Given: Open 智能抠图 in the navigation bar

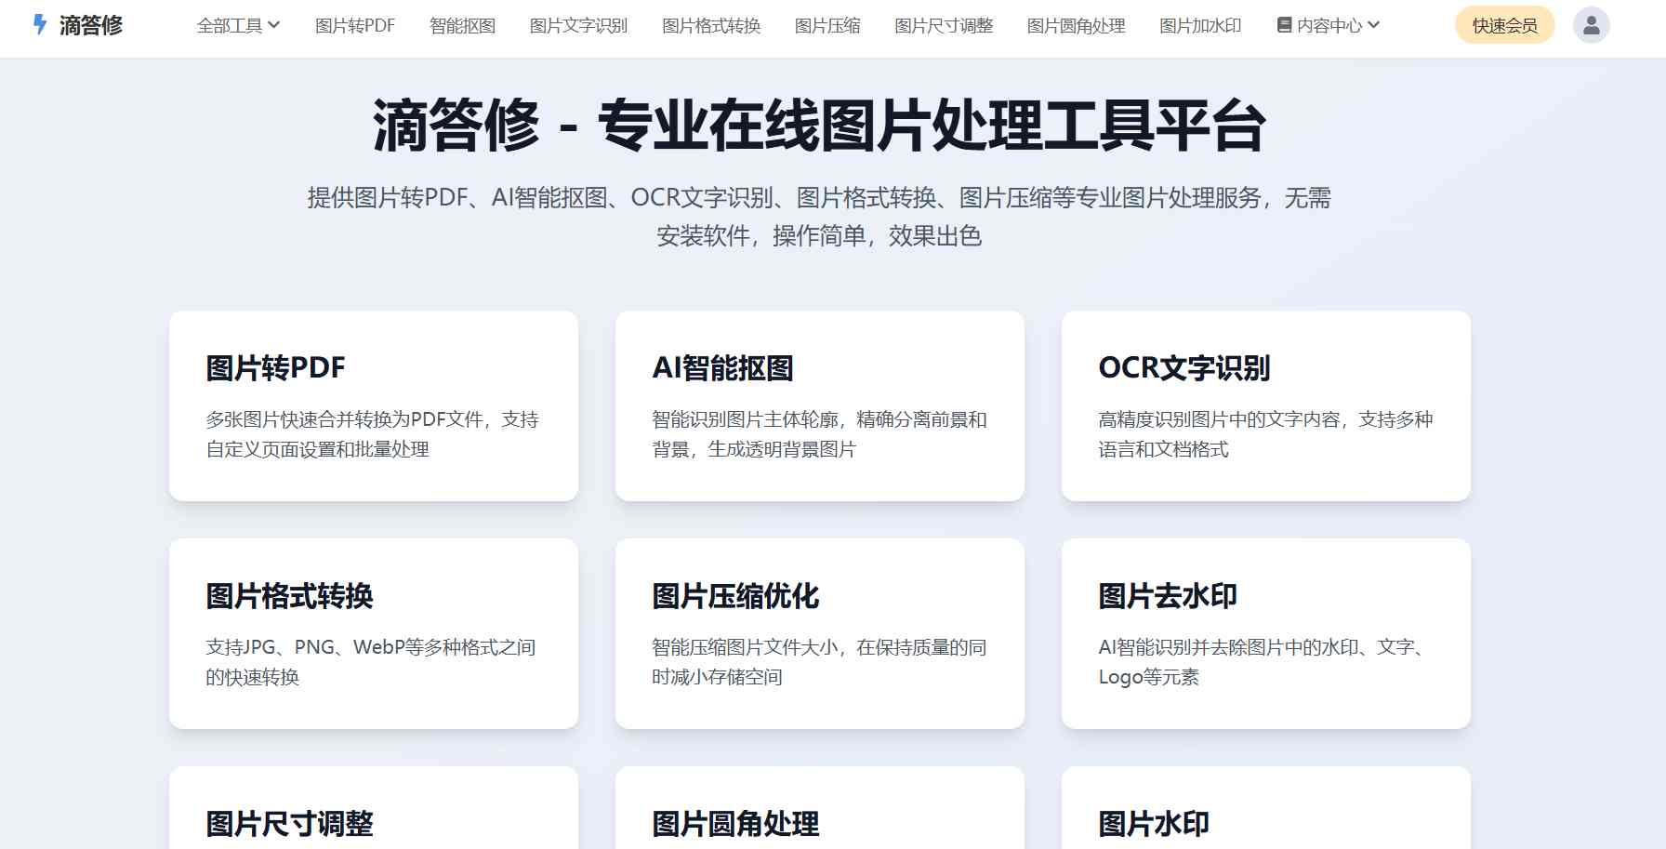Looking at the screenshot, I should 462,26.
